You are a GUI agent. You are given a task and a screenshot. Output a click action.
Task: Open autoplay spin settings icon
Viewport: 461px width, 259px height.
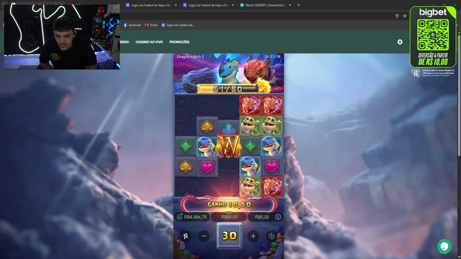(272, 236)
